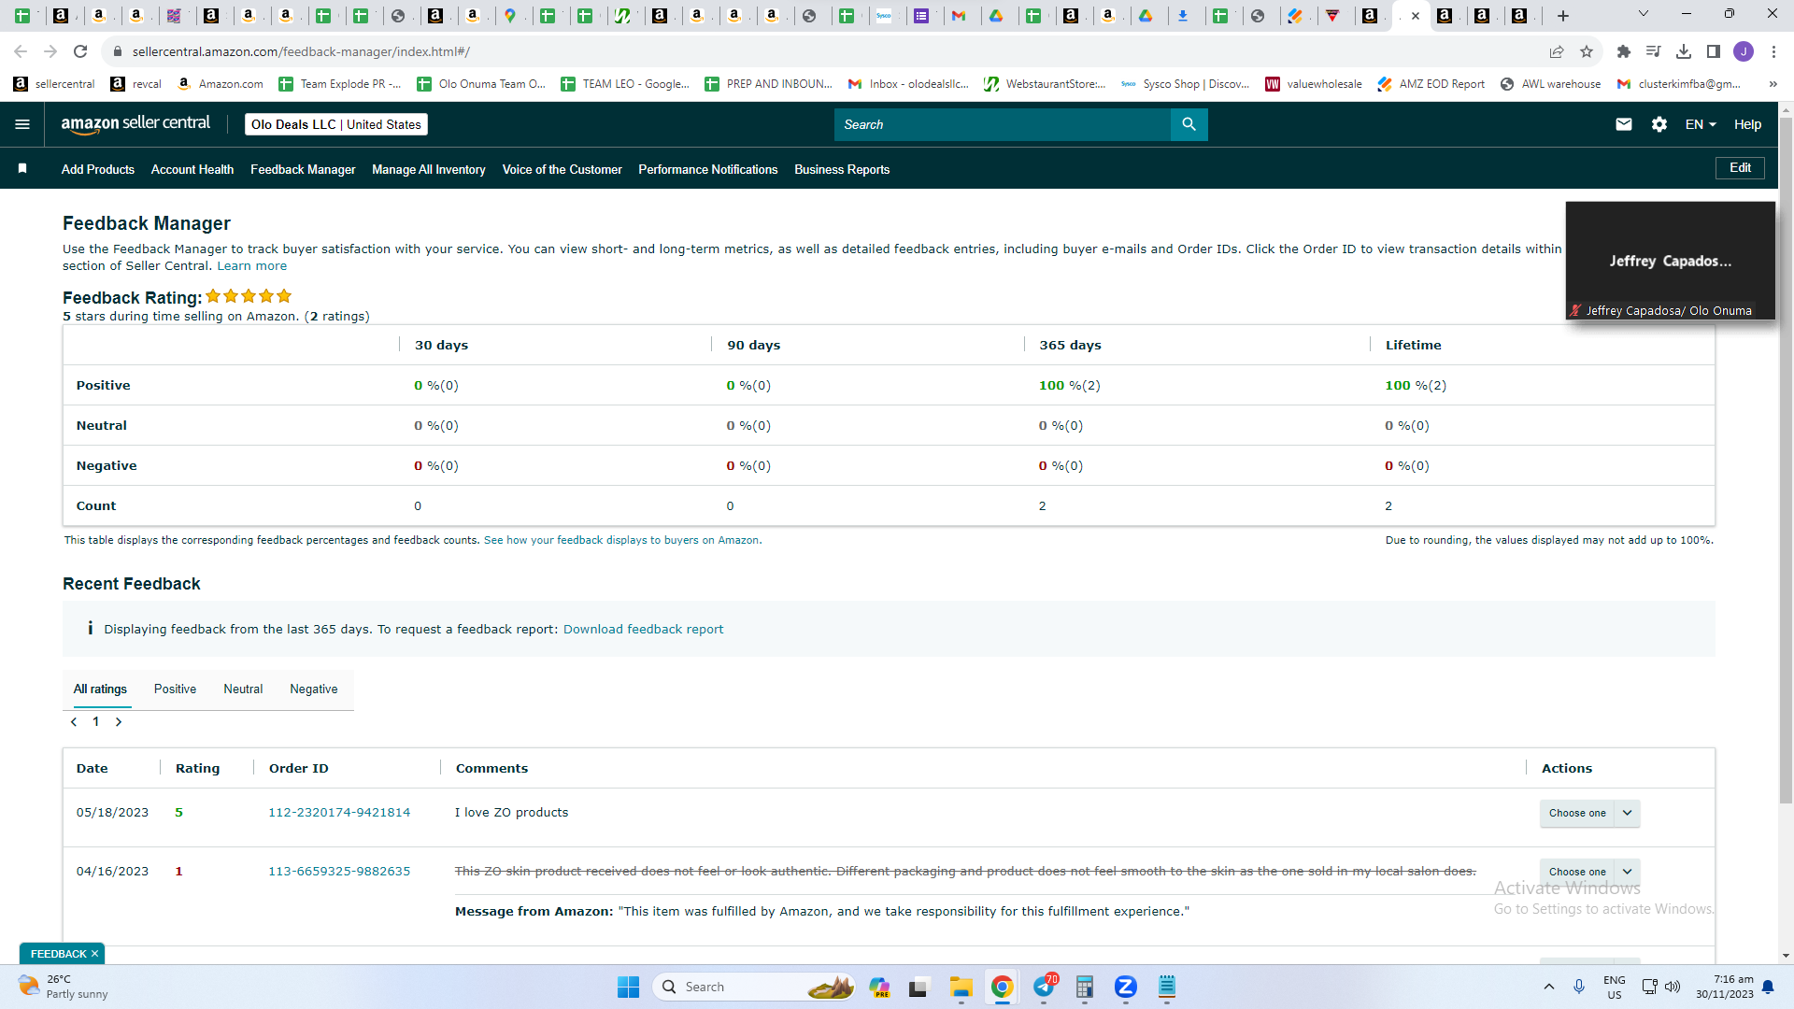1794x1009 pixels.
Task: Reload the page with the refresh icon
Action: (80, 51)
